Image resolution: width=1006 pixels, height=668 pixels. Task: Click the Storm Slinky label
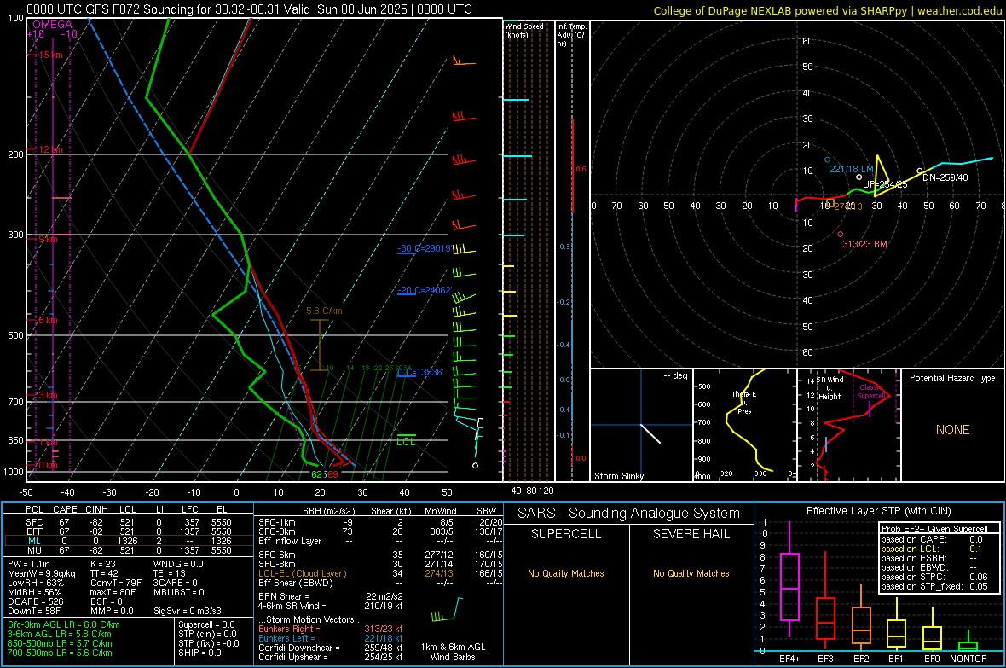pos(618,476)
